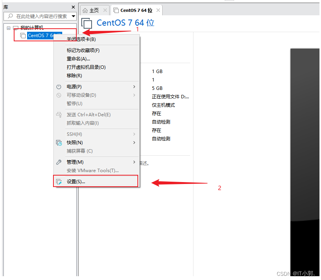
Task: Click the CentOS 7 64 位 page title
Action: coord(126,23)
